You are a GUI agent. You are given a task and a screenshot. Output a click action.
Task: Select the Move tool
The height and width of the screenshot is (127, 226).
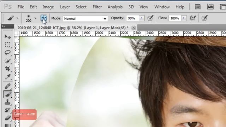[x=7, y=37]
